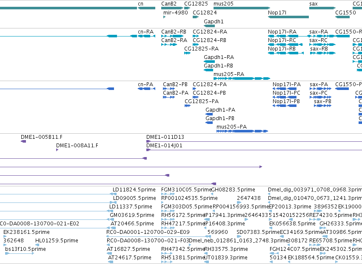Click the LD11337.5prime EST label
Image resolution: width=362 pixels, height=264 pixels.
coord(131,207)
